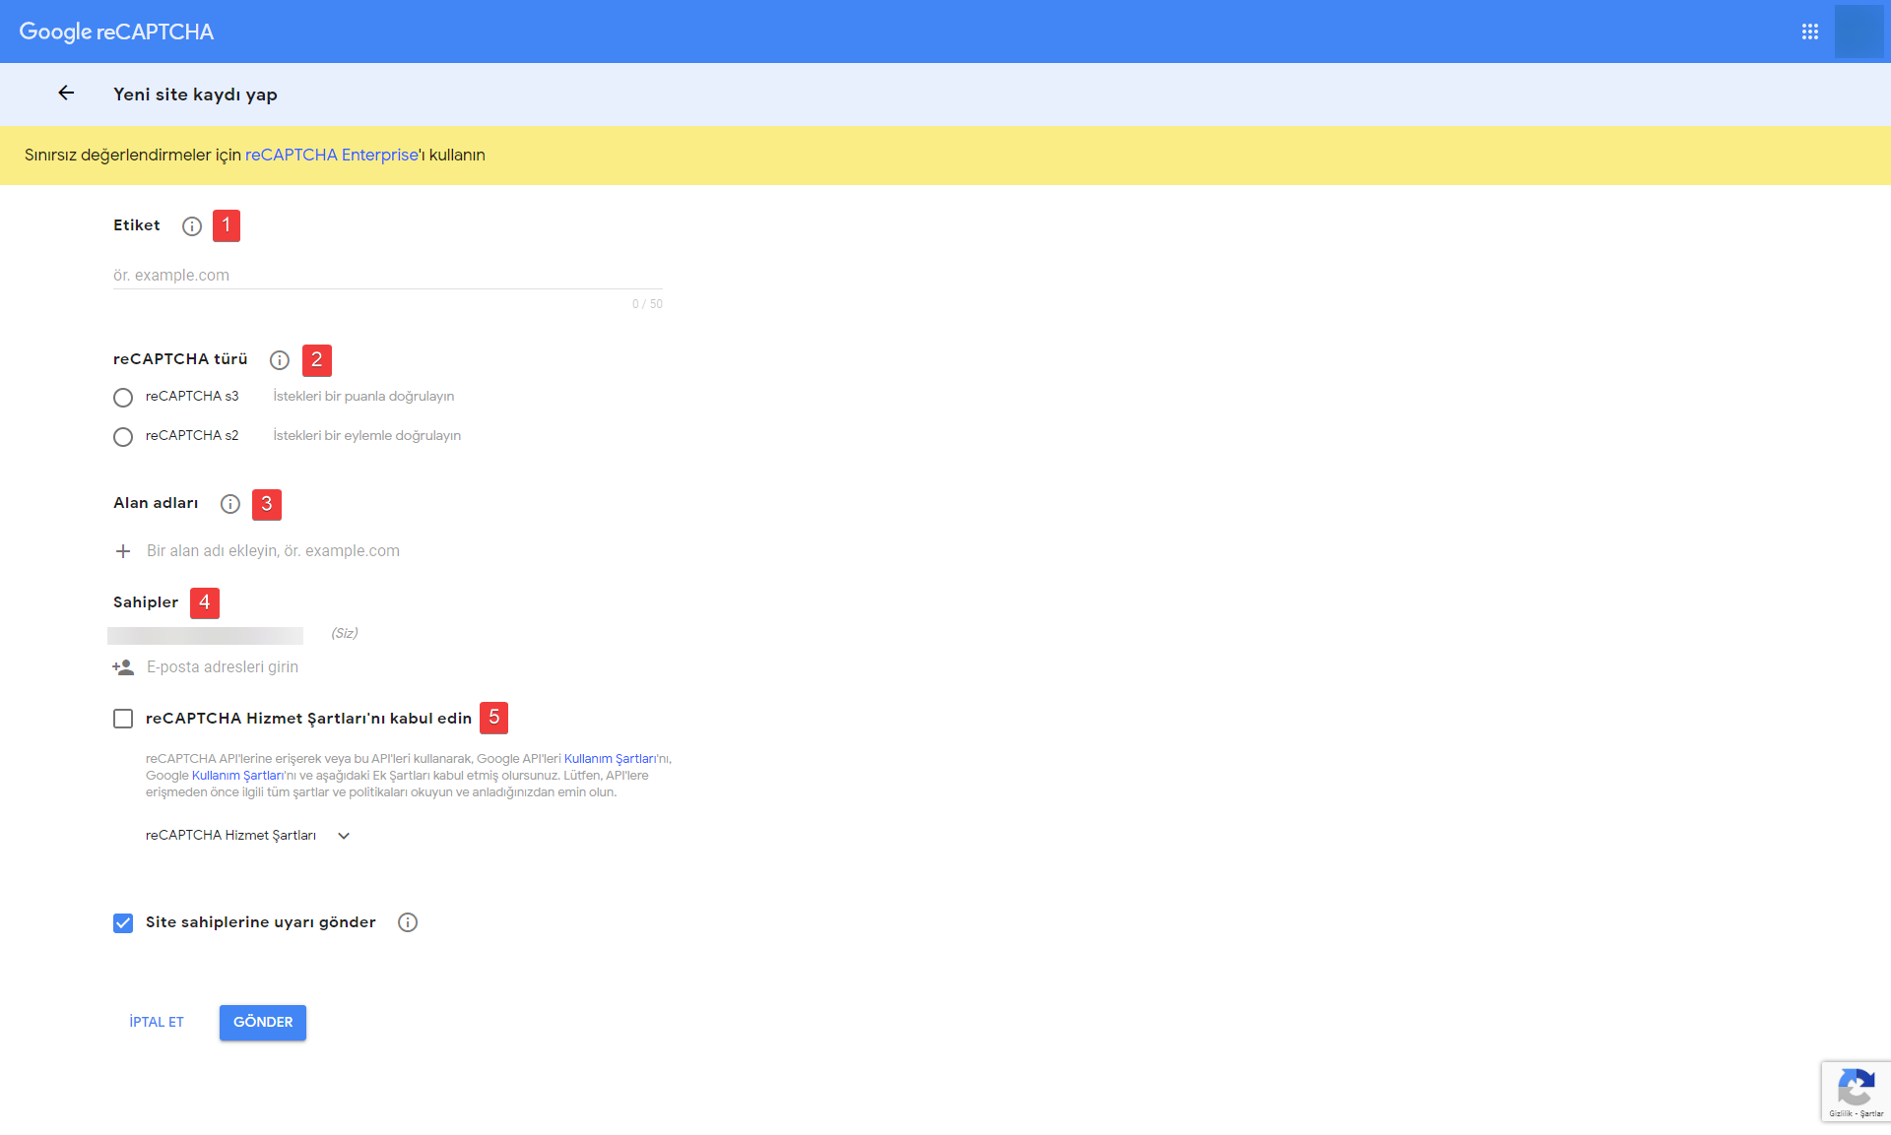The width and height of the screenshot is (1891, 1135).
Task: Show info tooltip next to Alan adları
Action: (x=230, y=504)
